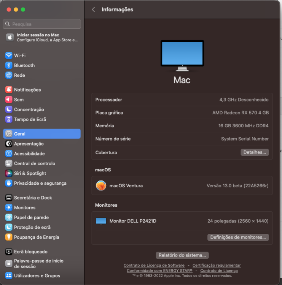
Task: Click the Notificações bell icon
Action: point(9,90)
